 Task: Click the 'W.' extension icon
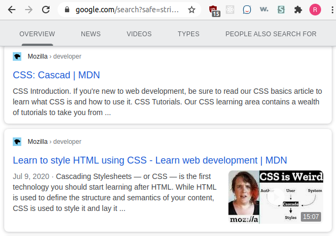[263, 10]
